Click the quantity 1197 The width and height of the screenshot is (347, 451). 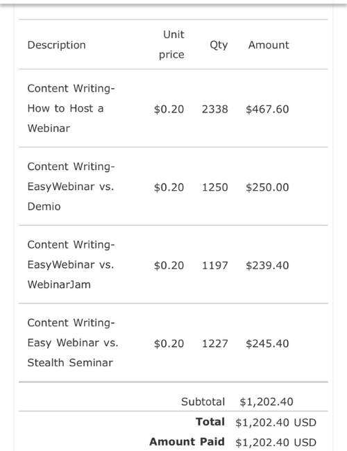(215, 265)
